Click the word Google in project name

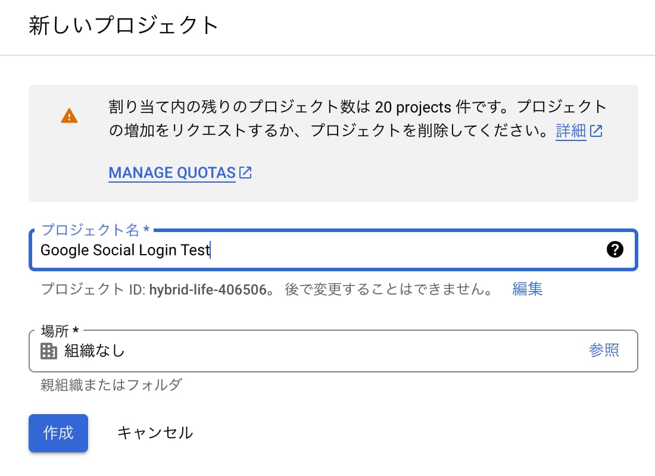65,250
